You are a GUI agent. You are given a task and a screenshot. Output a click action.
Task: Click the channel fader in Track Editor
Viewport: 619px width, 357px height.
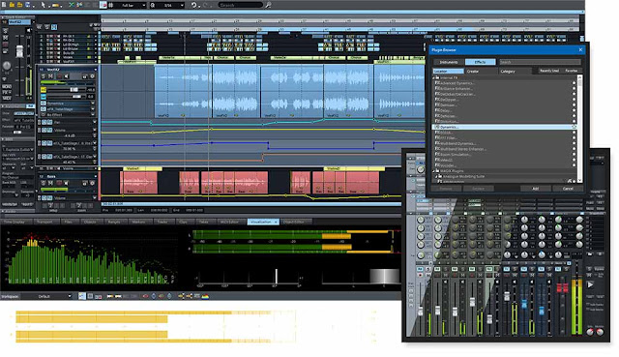click(19, 51)
